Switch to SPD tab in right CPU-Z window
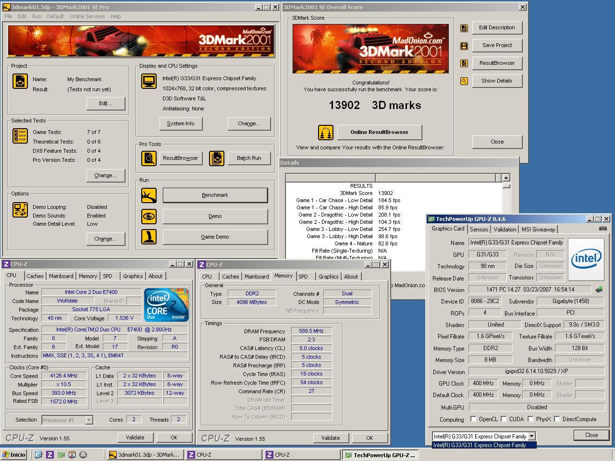 303,277
